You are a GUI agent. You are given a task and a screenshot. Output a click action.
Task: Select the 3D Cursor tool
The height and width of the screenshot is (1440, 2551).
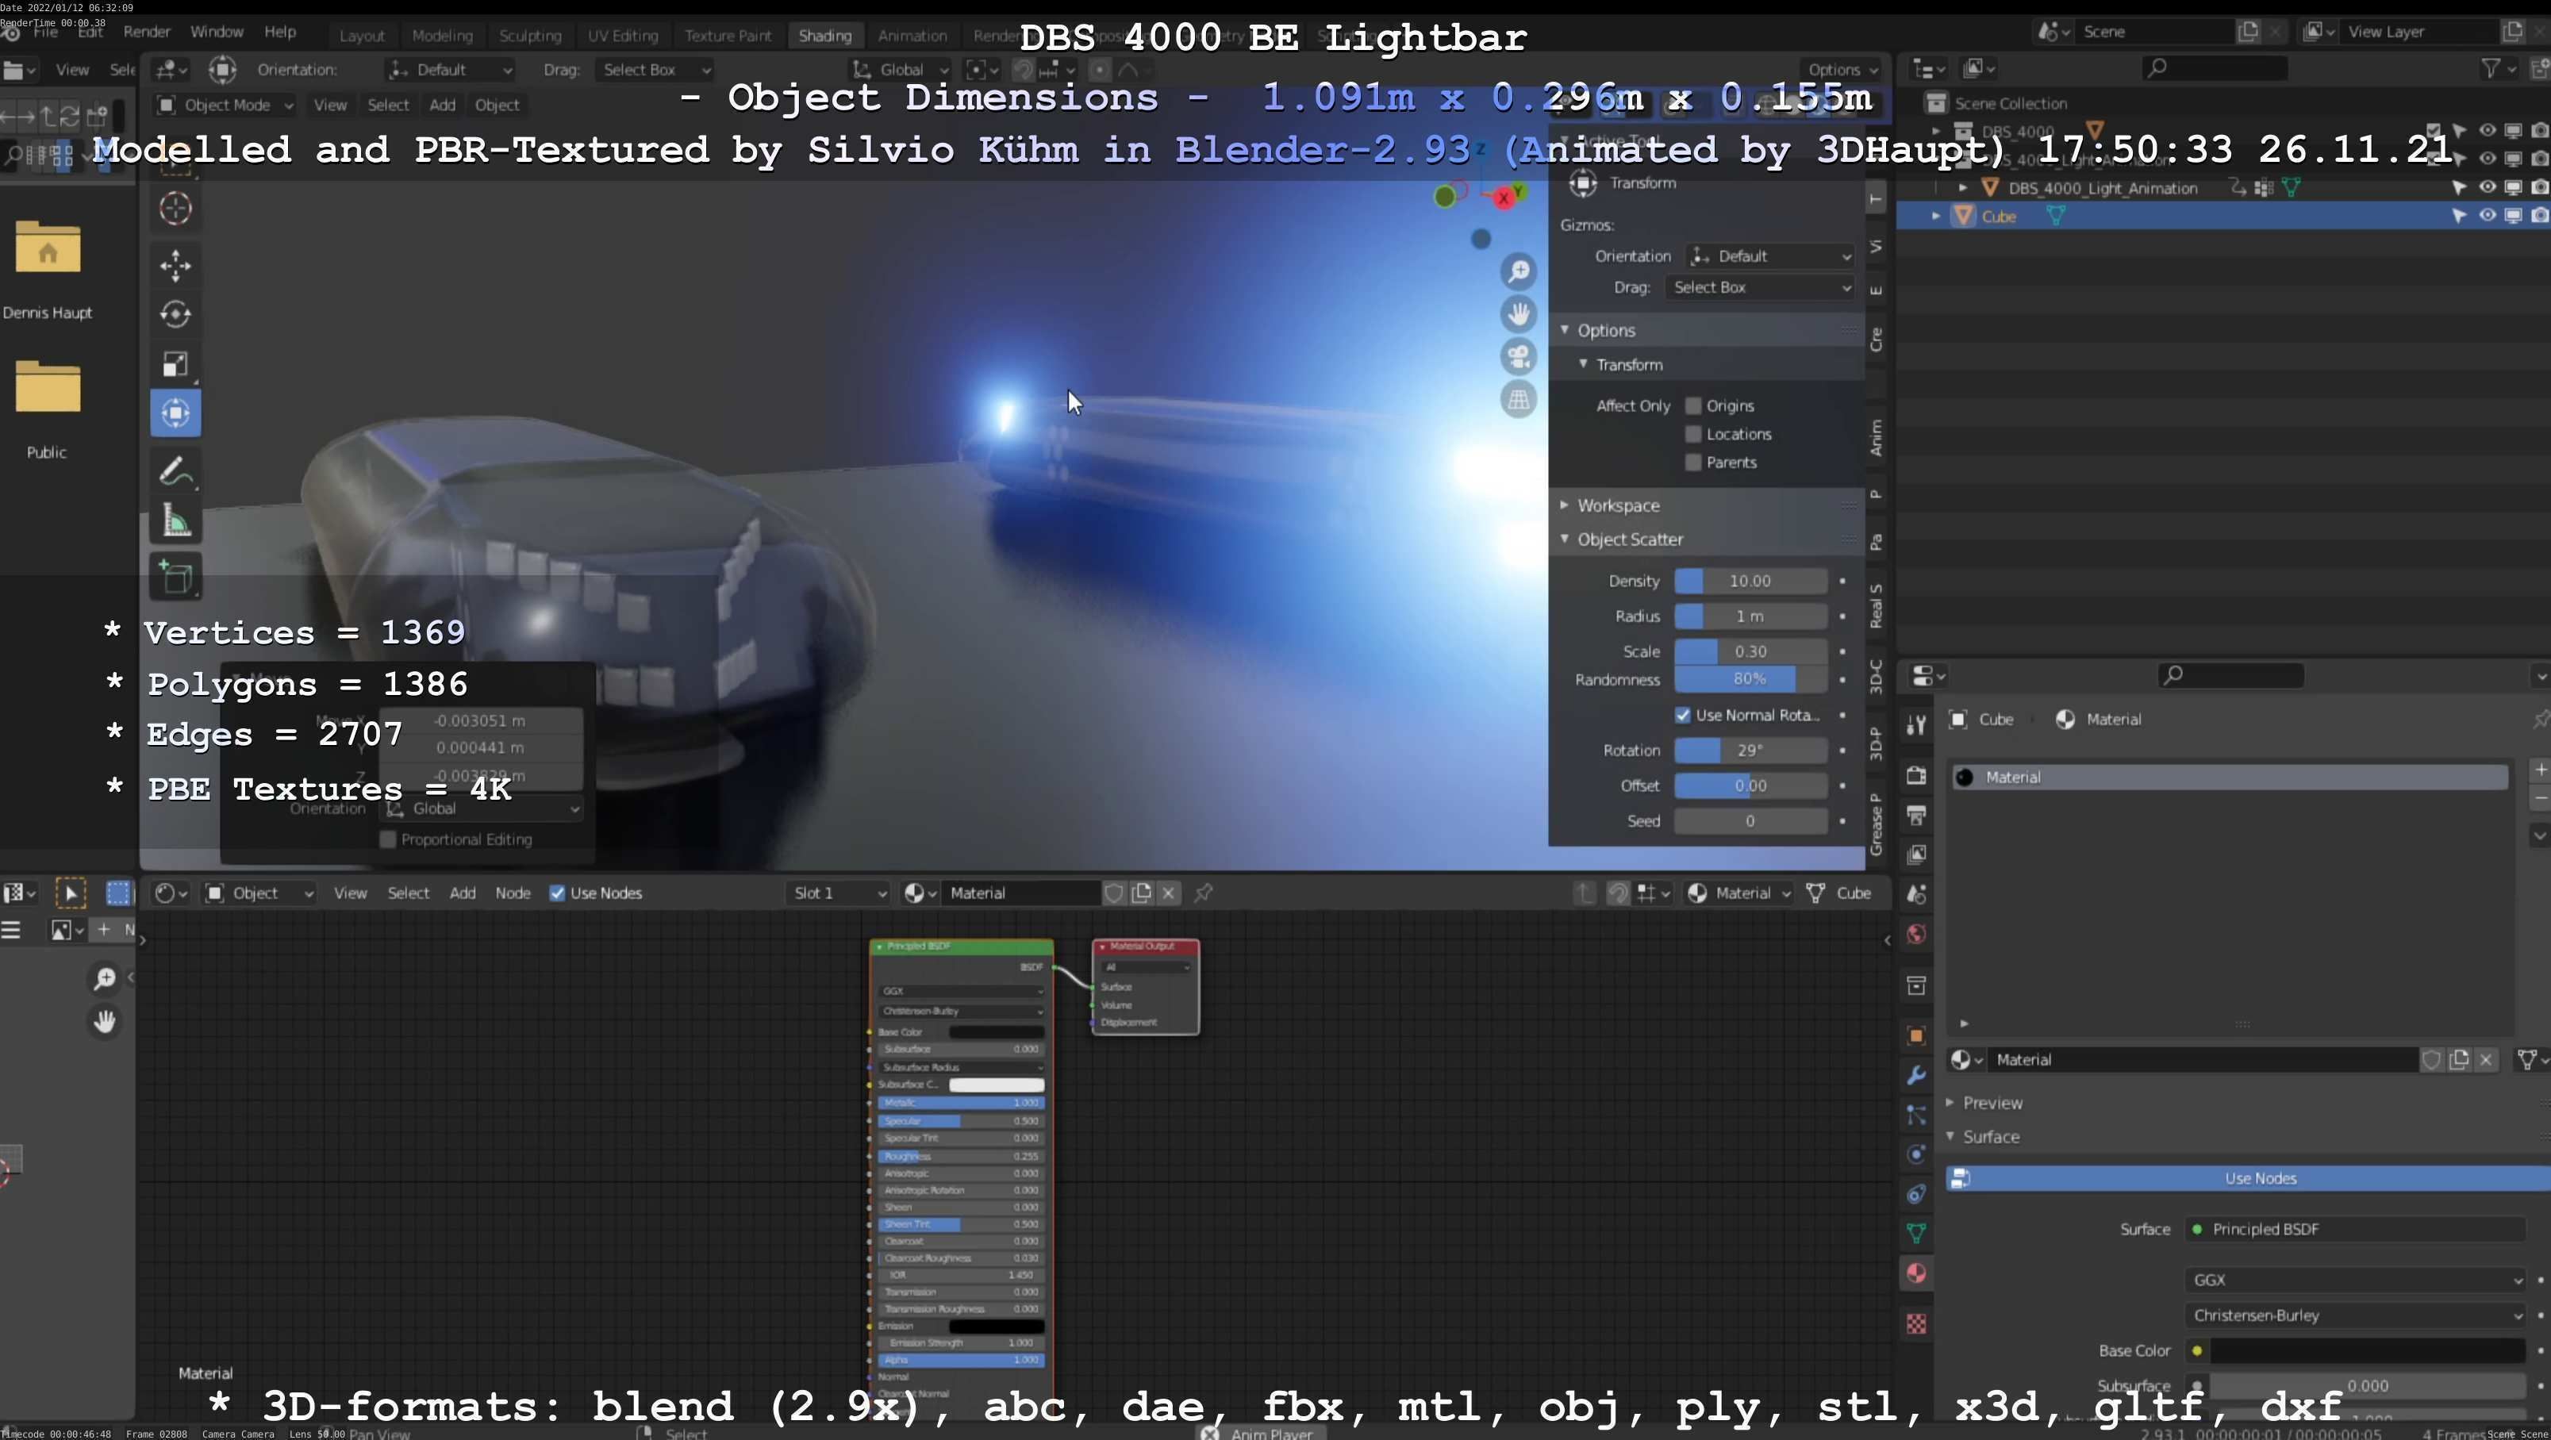175,208
